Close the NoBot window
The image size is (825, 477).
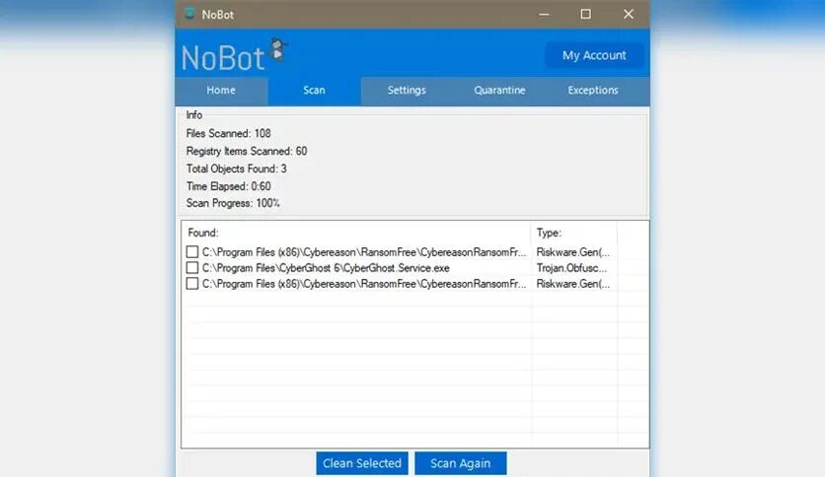click(x=629, y=14)
